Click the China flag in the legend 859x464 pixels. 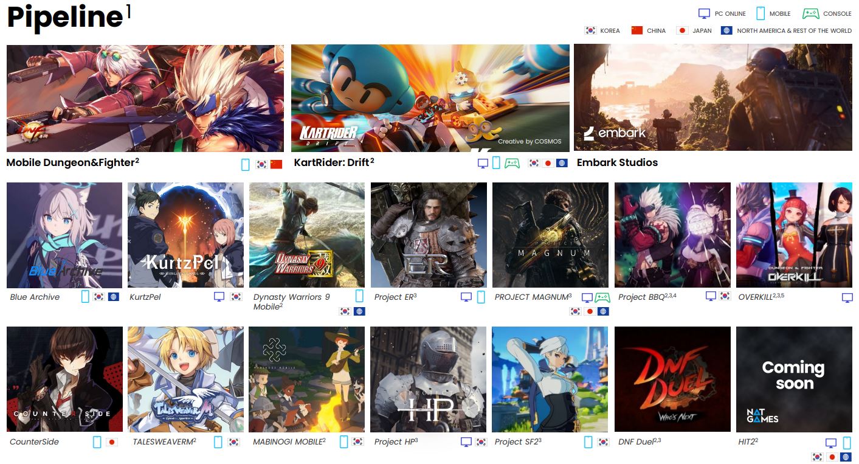click(636, 30)
